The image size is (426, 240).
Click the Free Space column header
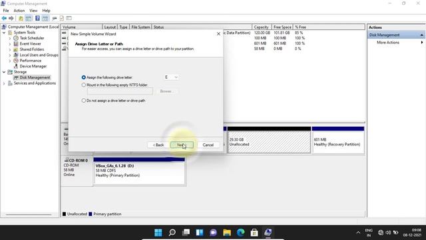point(282,27)
